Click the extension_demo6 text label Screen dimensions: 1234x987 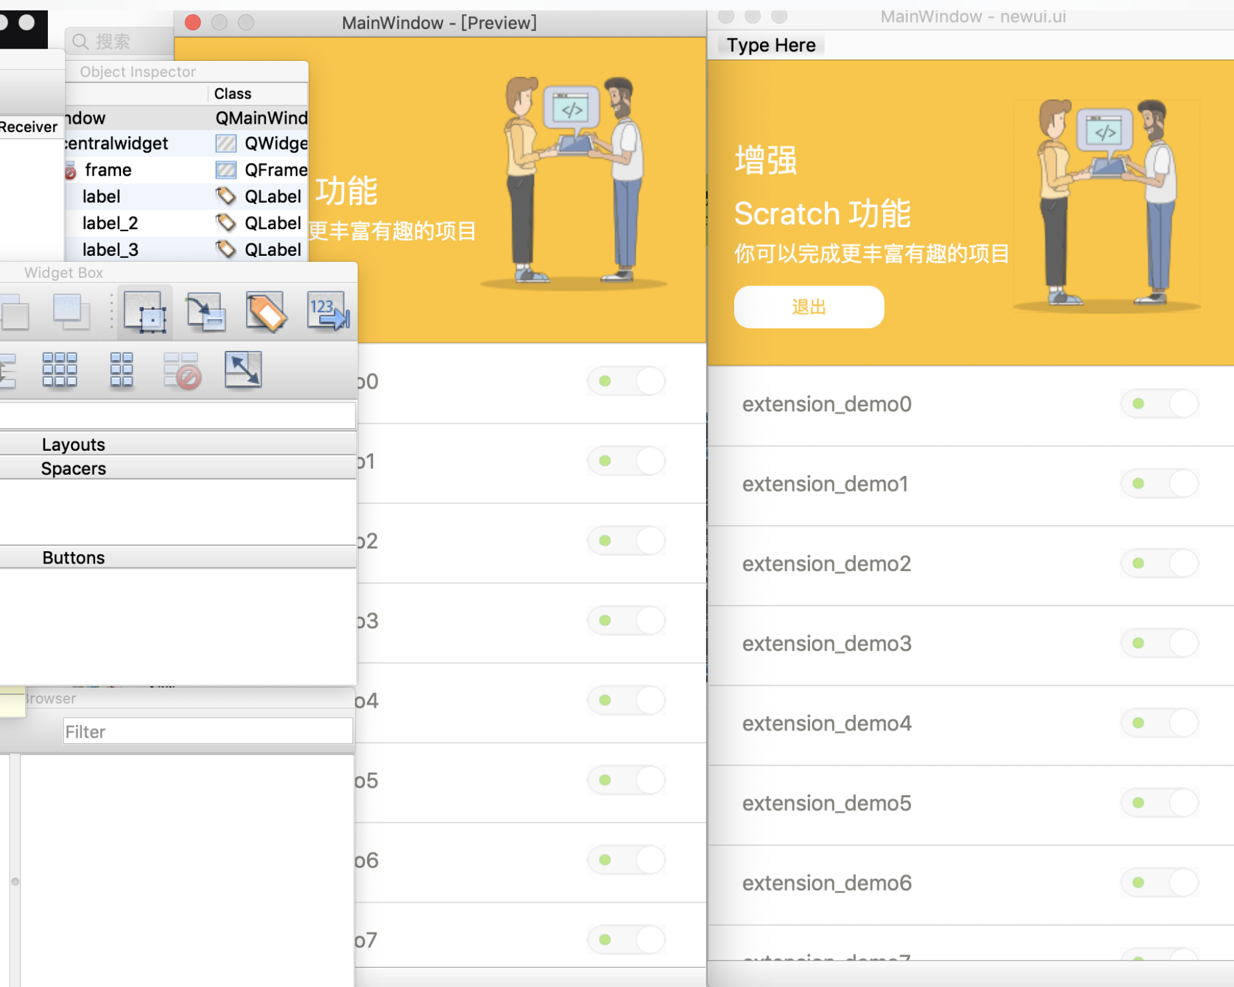tap(827, 883)
